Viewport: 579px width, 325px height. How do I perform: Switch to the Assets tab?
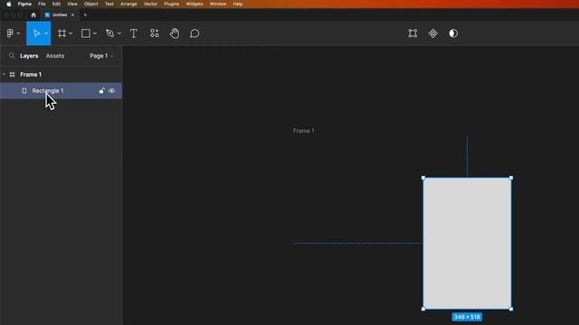point(55,56)
